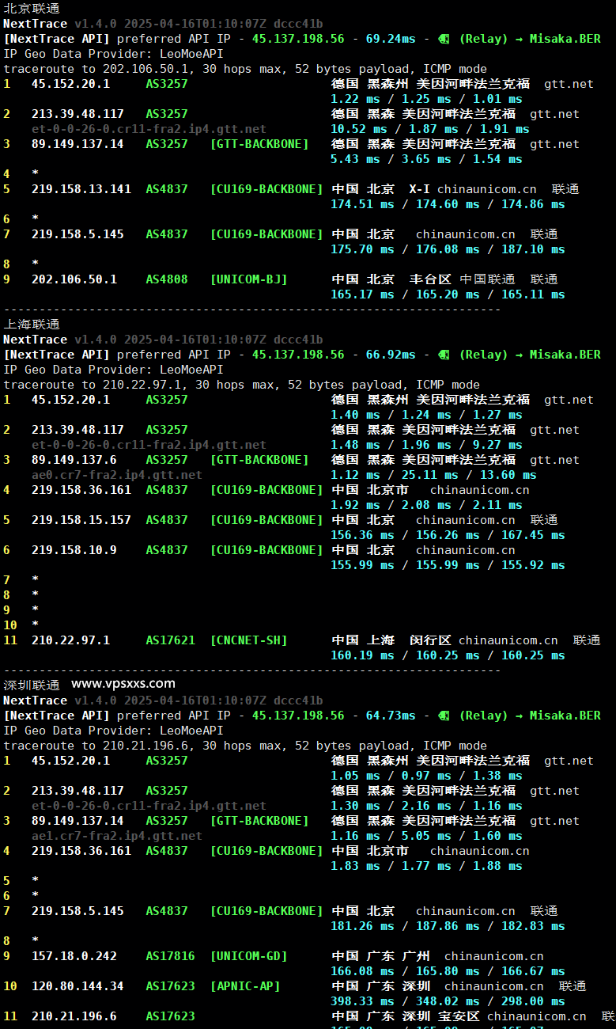Click the X-I label beside 北京
Viewport: 616px width, 1029px height.
[x=419, y=189]
